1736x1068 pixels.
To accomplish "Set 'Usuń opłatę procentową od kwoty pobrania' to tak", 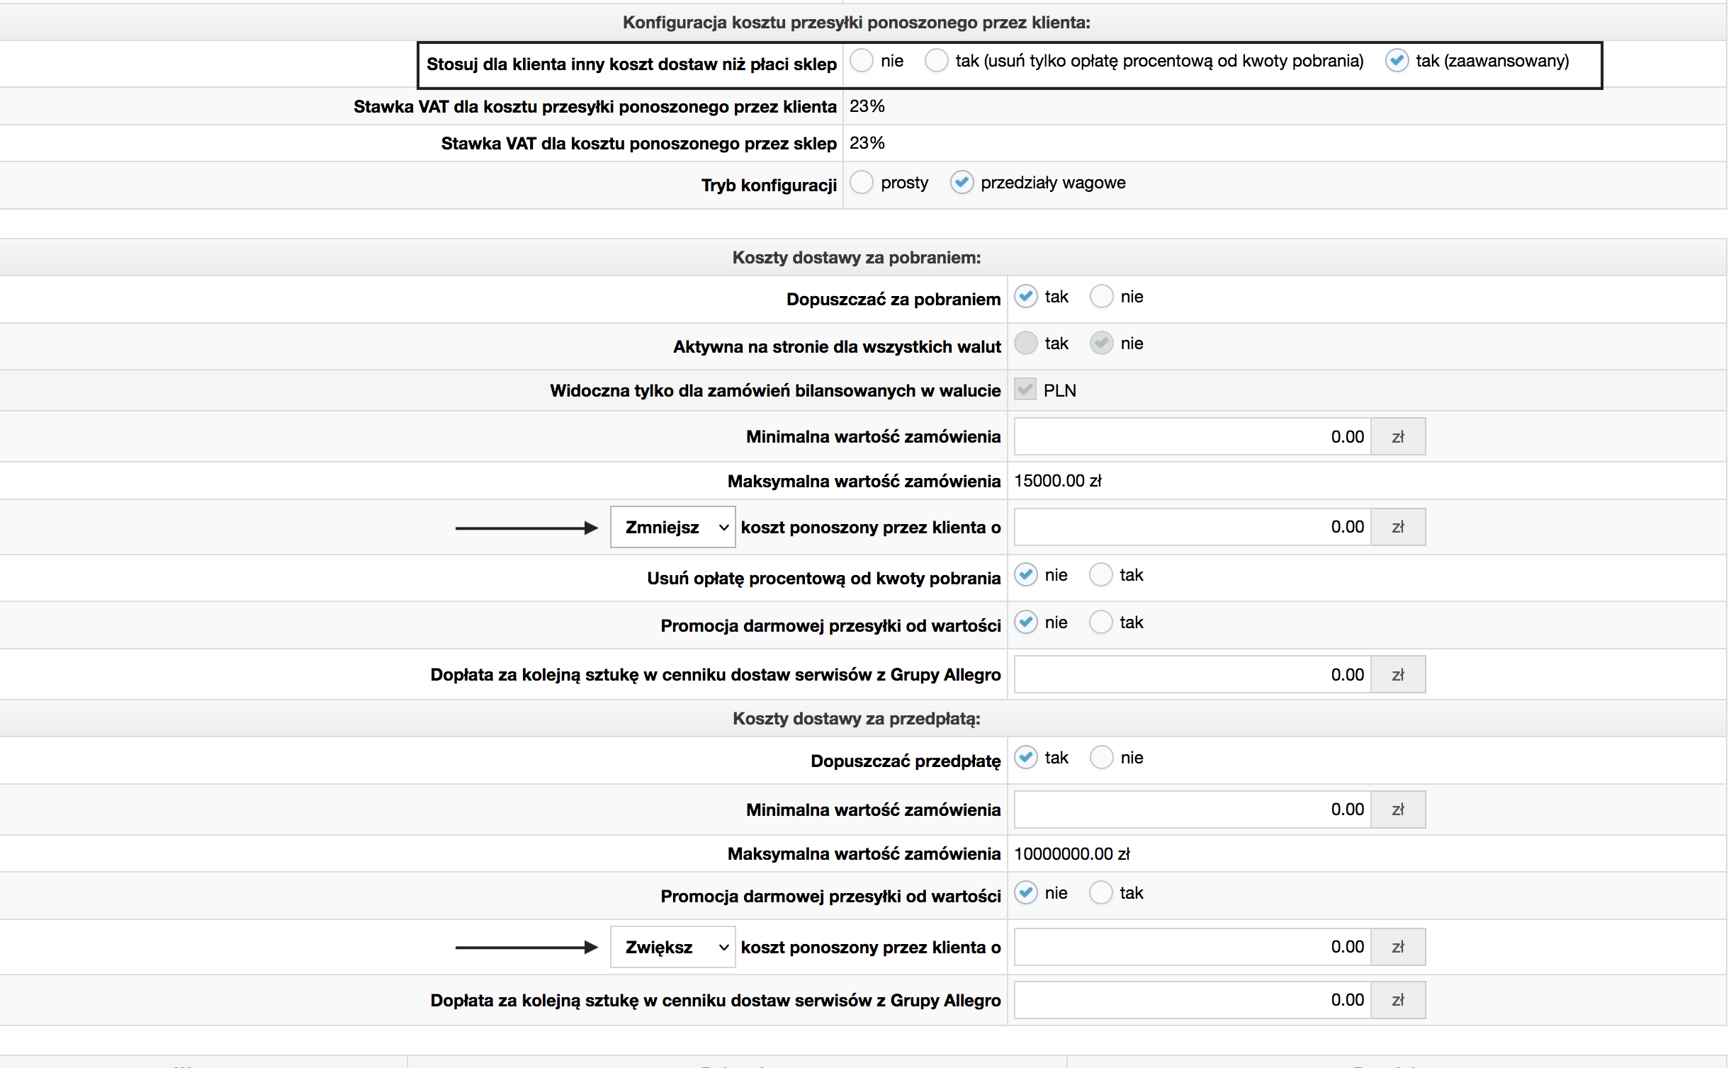I will [1100, 575].
